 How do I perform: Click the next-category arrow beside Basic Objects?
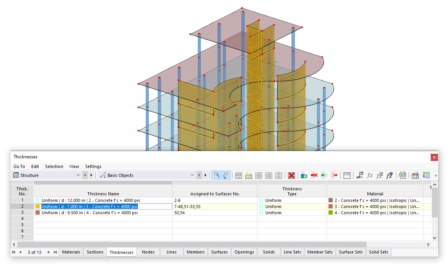(x=205, y=175)
